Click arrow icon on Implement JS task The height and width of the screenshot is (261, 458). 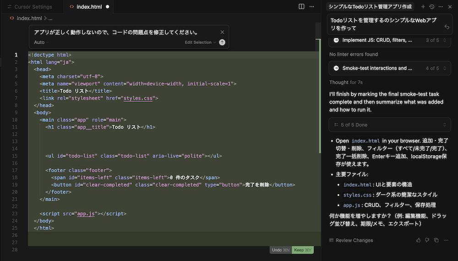tap(336, 40)
